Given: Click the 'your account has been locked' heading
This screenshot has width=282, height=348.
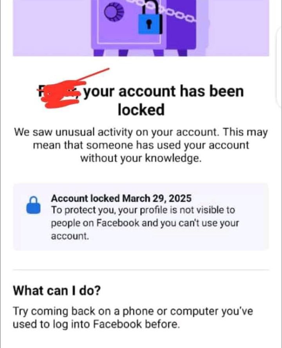Looking at the screenshot, I should tap(141, 101).
